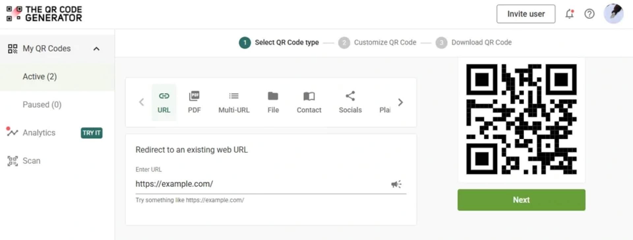633x240 pixels.
Task: Select the Multi-URL list icon
Action: [234, 96]
